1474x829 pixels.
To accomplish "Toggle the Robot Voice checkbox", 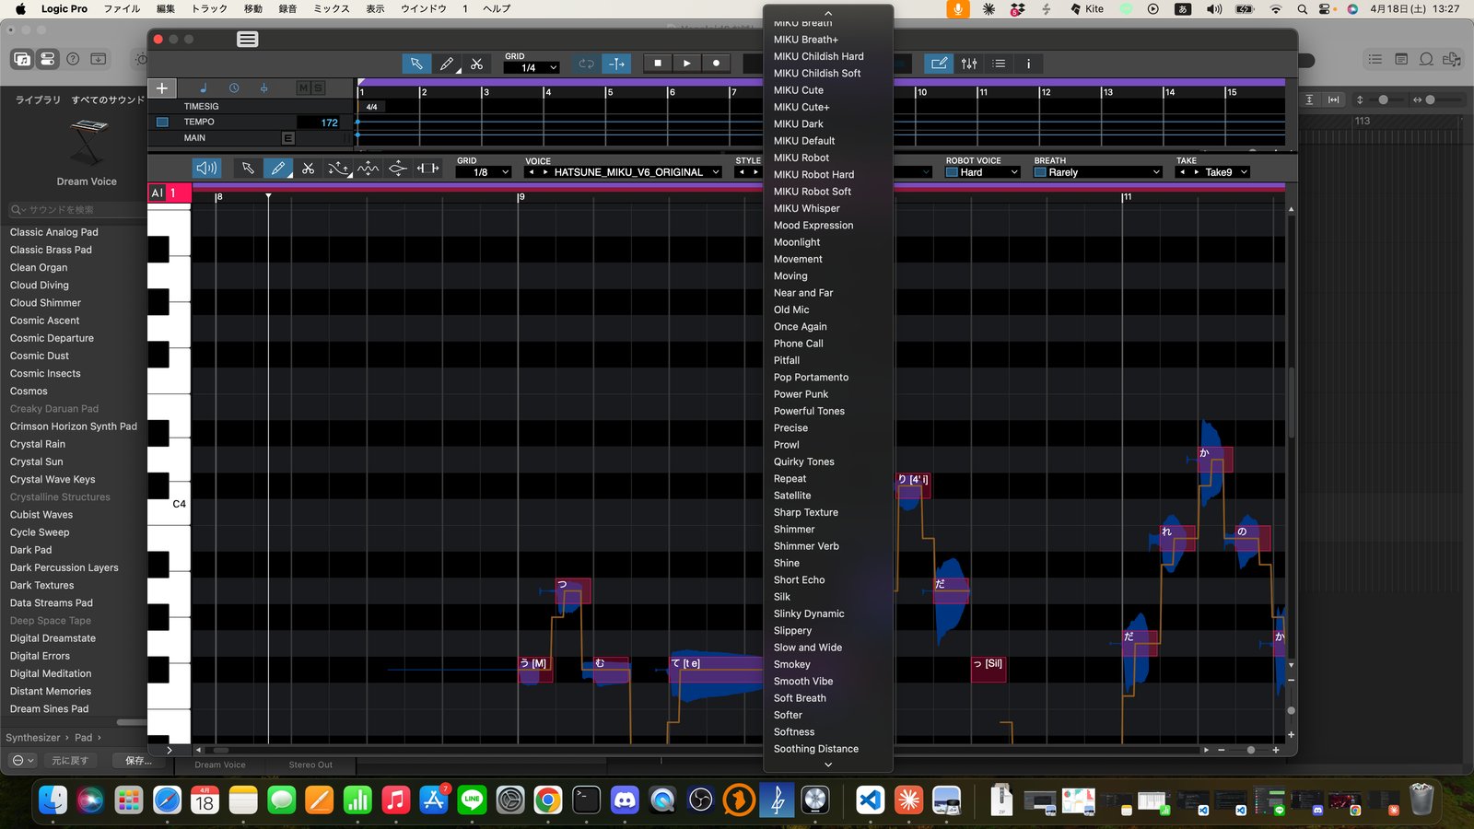I will pyautogui.click(x=952, y=172).
